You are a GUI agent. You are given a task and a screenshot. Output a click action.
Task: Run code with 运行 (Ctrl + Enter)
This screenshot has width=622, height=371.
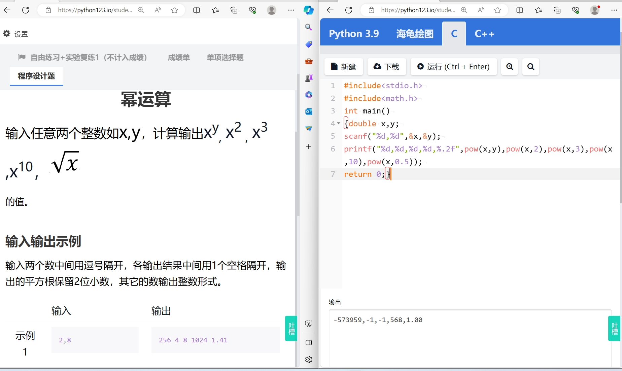pos(454,67)
